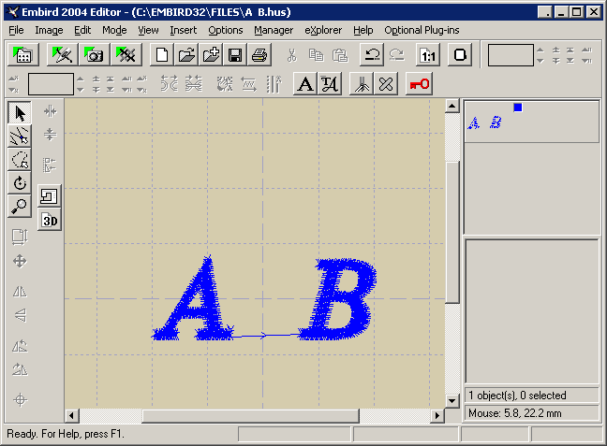Open the View menu
Image resolution: width=607 pixels, height=446 pixels.
[x=148, y=30]
